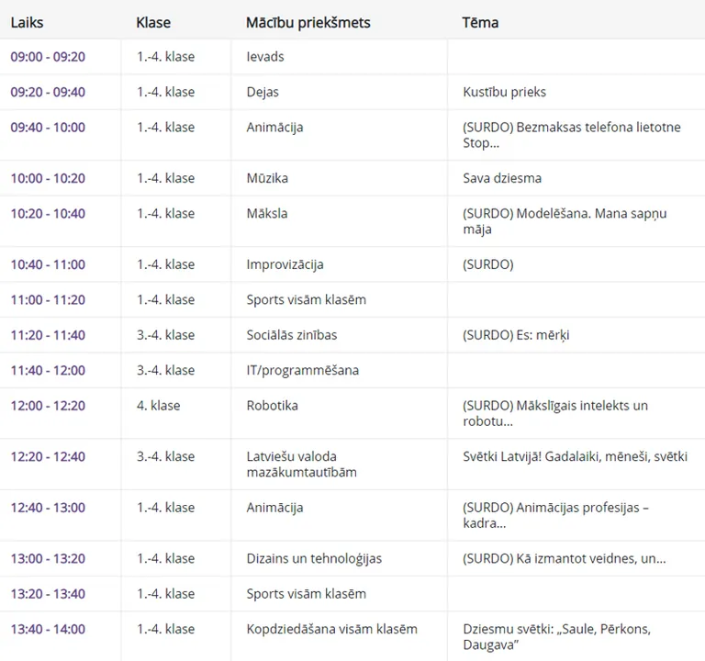The width and height of the screenshot is (705, 661).
Task: Open the 13:00 - 13:20 time slot
Action: click(x=48, y=558)
